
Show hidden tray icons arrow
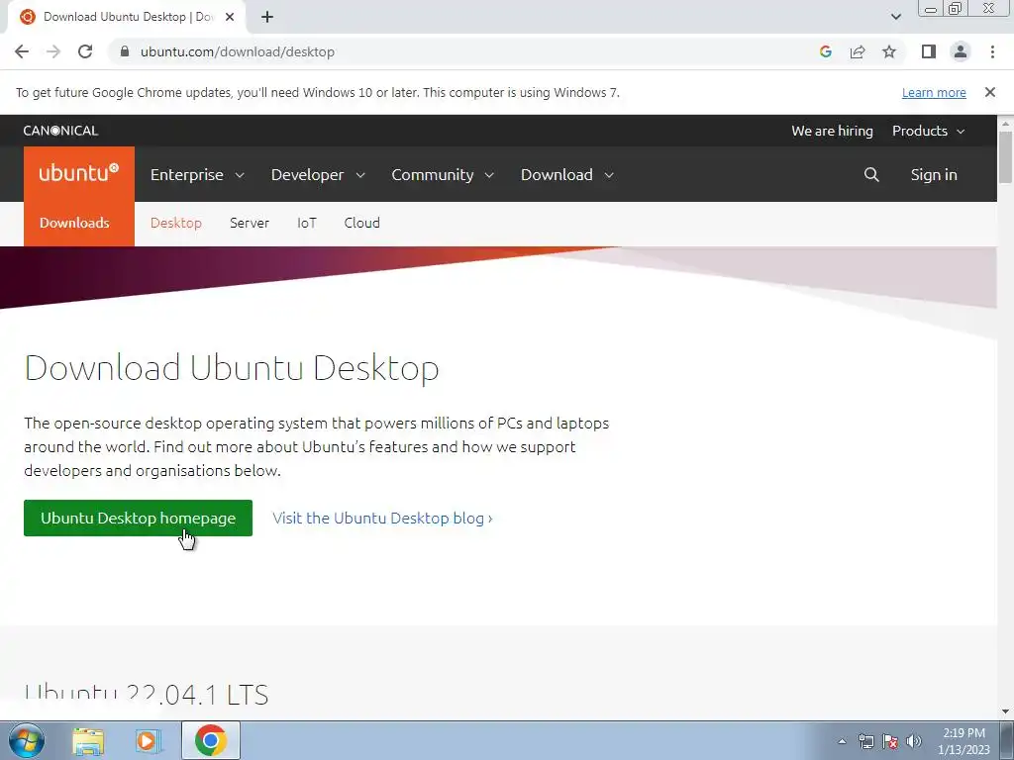pos(842,741)
